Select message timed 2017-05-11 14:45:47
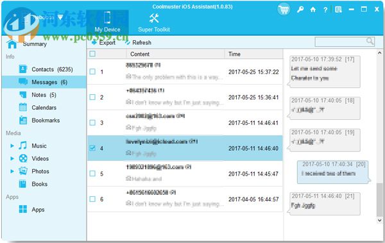This screenshot has width=385, height=243. (x=185, y=174)
